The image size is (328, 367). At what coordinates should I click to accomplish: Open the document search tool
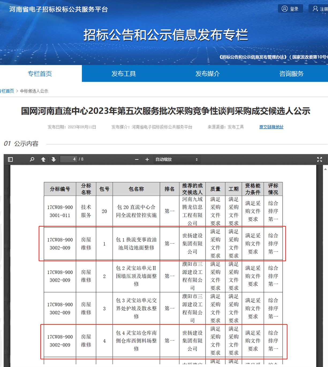(x=32, y=159)
